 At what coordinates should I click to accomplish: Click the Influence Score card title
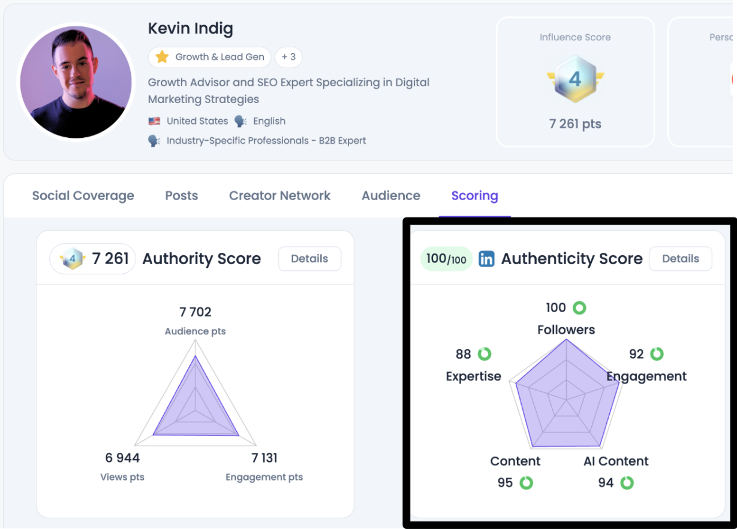[x=575, y=37]
